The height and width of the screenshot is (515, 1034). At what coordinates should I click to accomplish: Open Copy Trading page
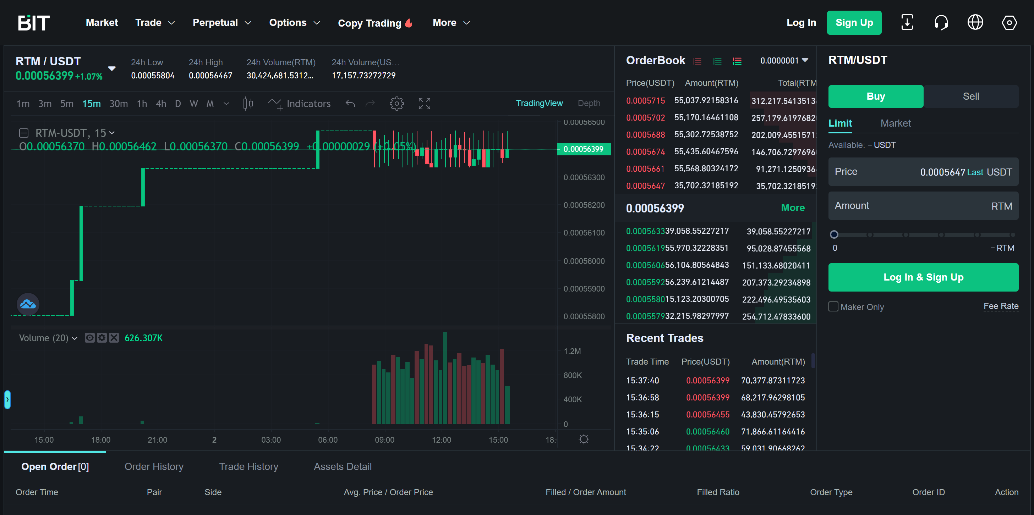pyautogui.click(x=370, y=23)
